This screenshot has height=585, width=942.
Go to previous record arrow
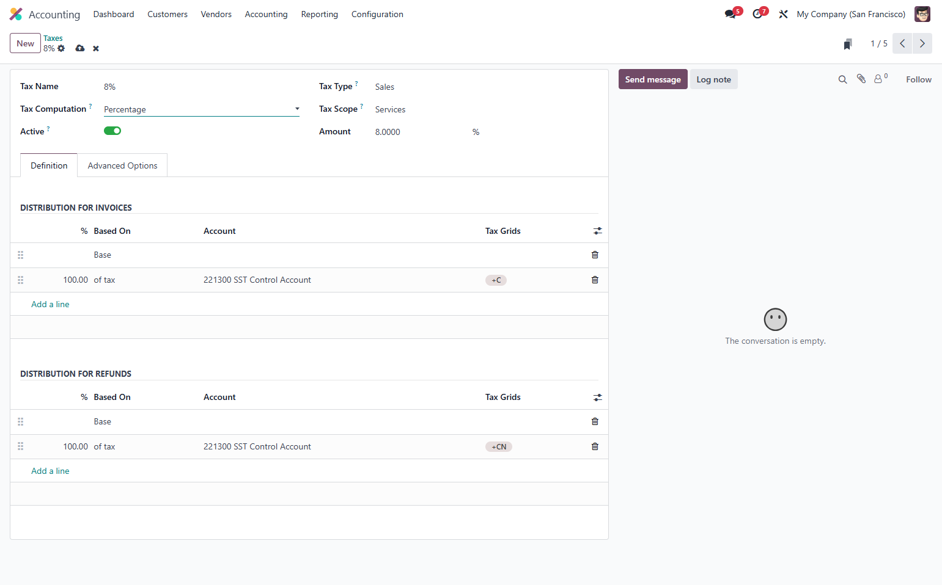pos(902,43)
